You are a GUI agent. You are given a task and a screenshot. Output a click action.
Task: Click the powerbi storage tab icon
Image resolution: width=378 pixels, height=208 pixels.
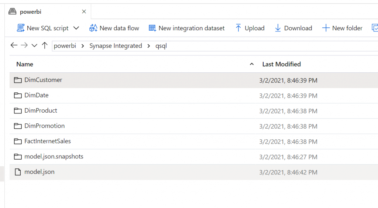coord(12,11)
